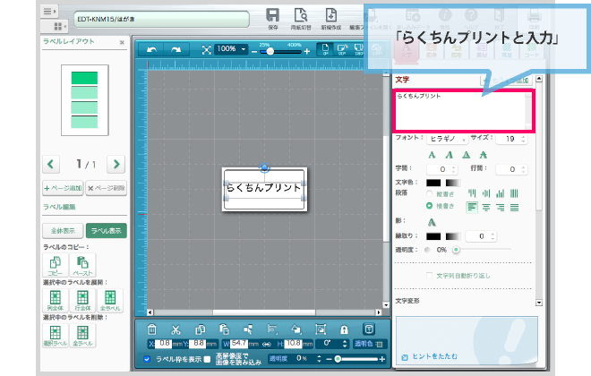This screenshot has height=376, width=591.
Task: Align the text left
Action: (x=472, y=207)
